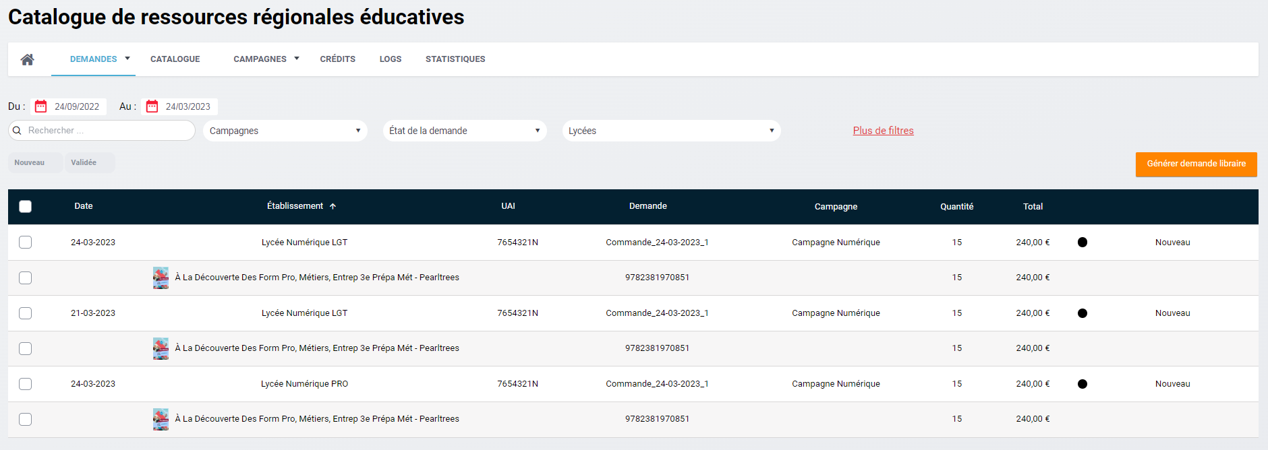The height and width of the screenshot is (450, 1268).
Task: Click the sort arrow next to Établissement
Action: pyautogui.click(x=333, y=206)
